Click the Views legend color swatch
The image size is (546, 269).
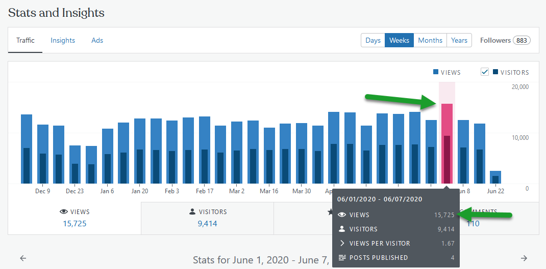click(436, 72)
